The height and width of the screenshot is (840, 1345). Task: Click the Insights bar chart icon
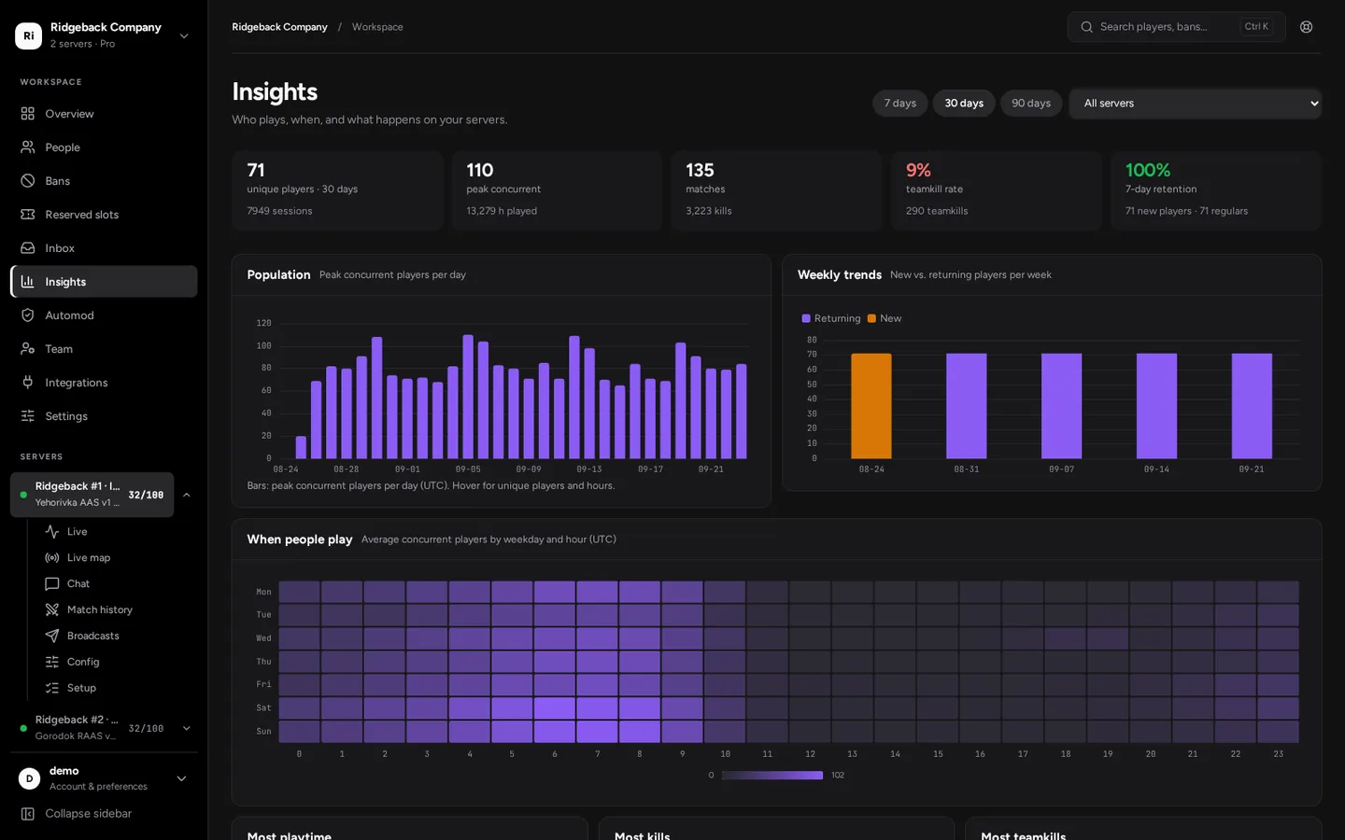28,282
